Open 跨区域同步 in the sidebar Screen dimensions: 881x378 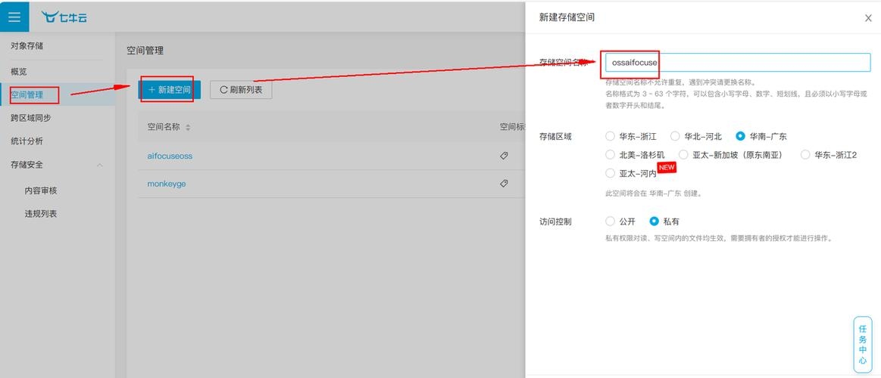click(x=30, y=118)
